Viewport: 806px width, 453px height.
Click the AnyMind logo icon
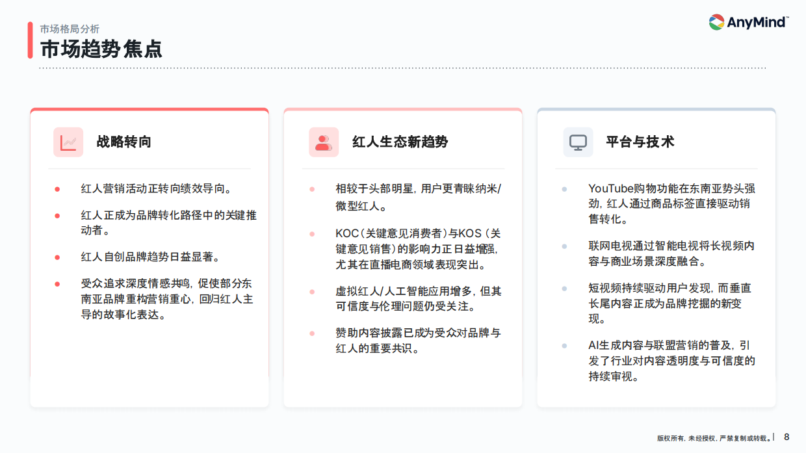pyautogui.click(x=716, y=23)
